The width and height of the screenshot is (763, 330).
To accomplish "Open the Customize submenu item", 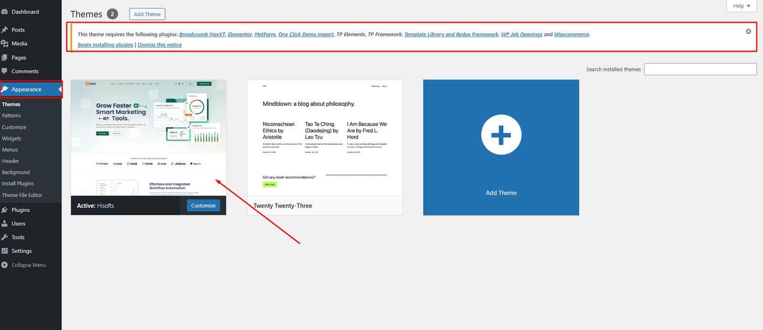I will [x=14, y=127].
